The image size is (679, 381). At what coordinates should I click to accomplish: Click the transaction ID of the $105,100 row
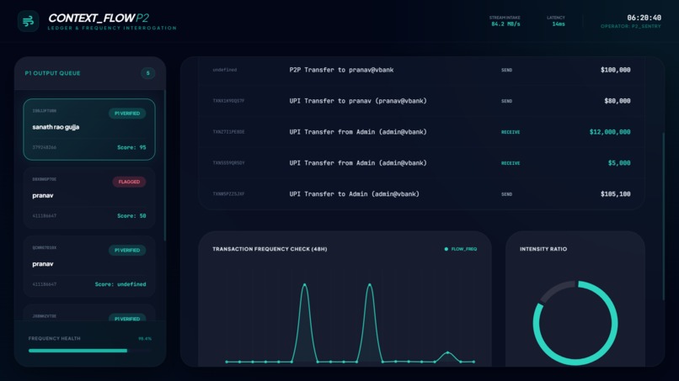coord(228,194)
